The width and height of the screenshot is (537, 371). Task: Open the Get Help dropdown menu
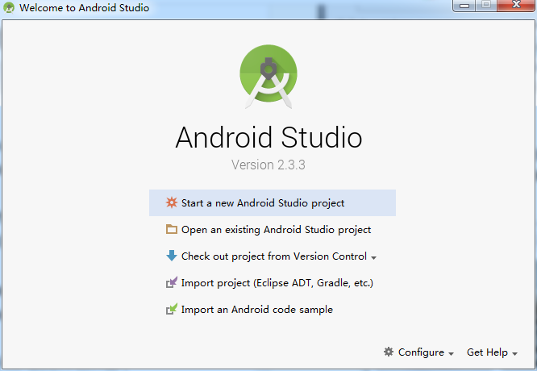(x=492, y=352)
